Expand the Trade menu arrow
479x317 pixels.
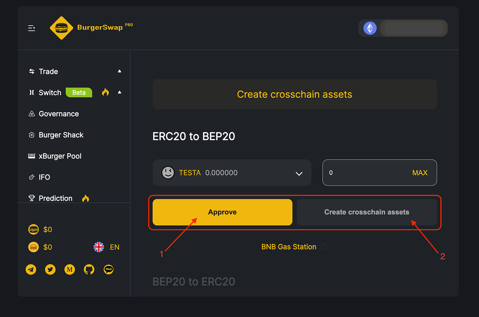[x=119, y=71]
